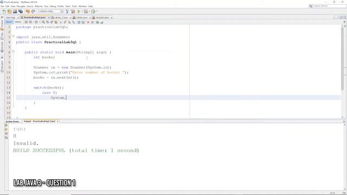Toggle the History editor view button

[18, 22]
